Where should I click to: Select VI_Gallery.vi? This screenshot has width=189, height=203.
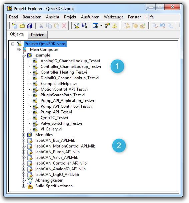point(51,129)
